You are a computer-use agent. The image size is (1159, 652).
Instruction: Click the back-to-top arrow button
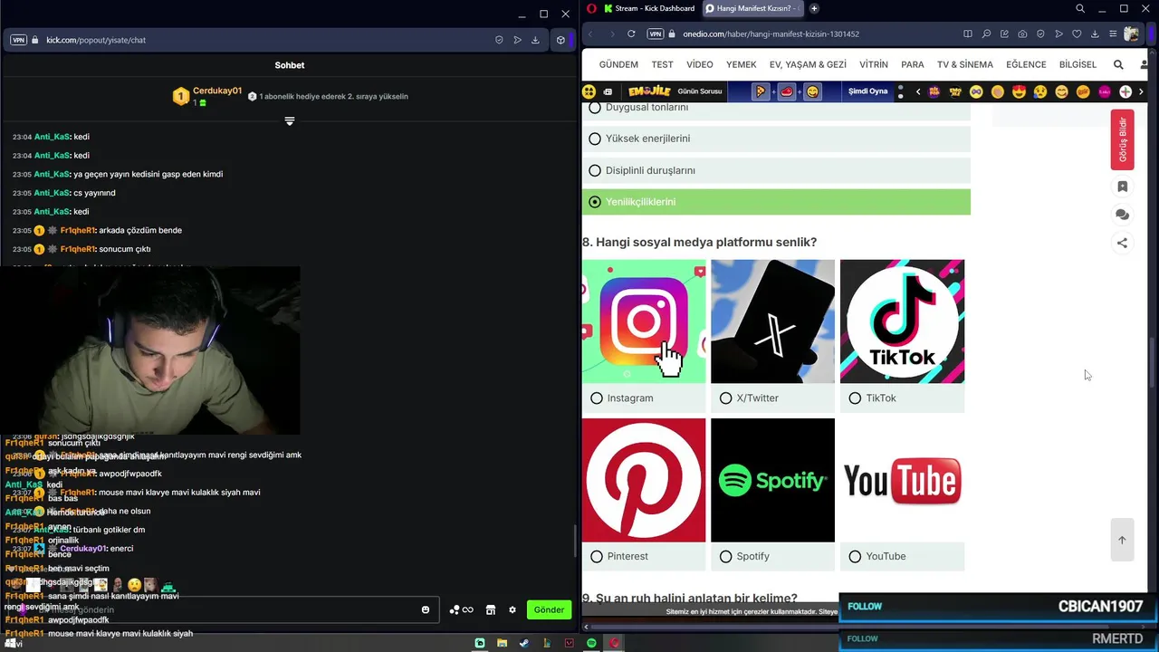[x=1122, y=541]
